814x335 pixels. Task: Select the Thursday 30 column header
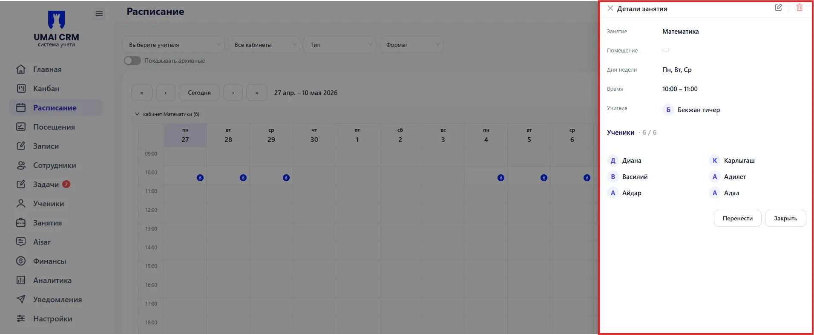[314, 136]
